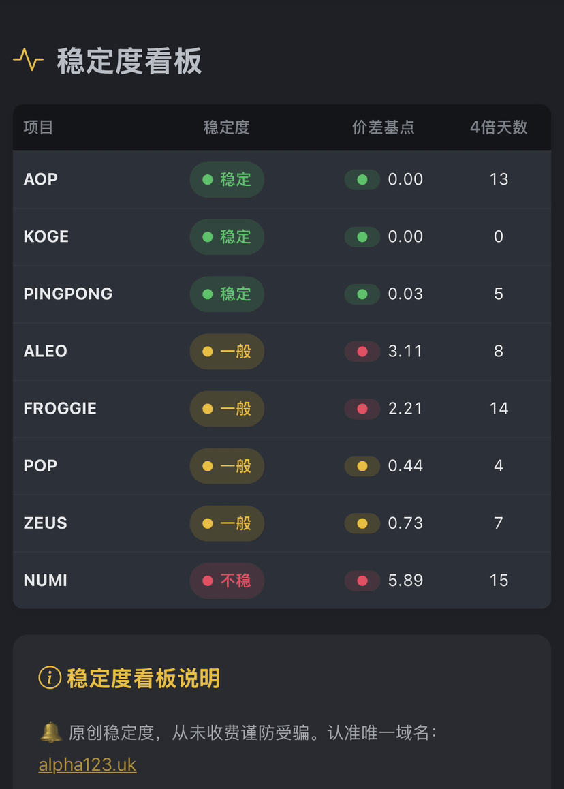
Task: Click NUMI's red 不稳 status badge
Action: point(227,581)
